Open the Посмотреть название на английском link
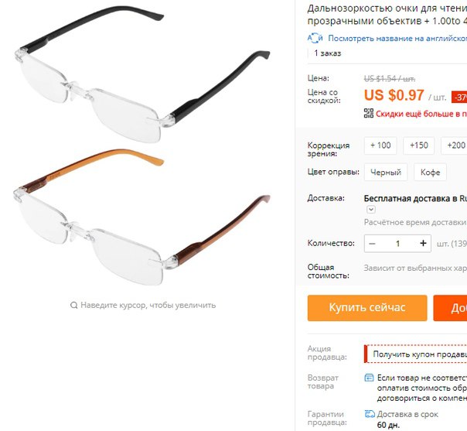 tap(397, 38)
